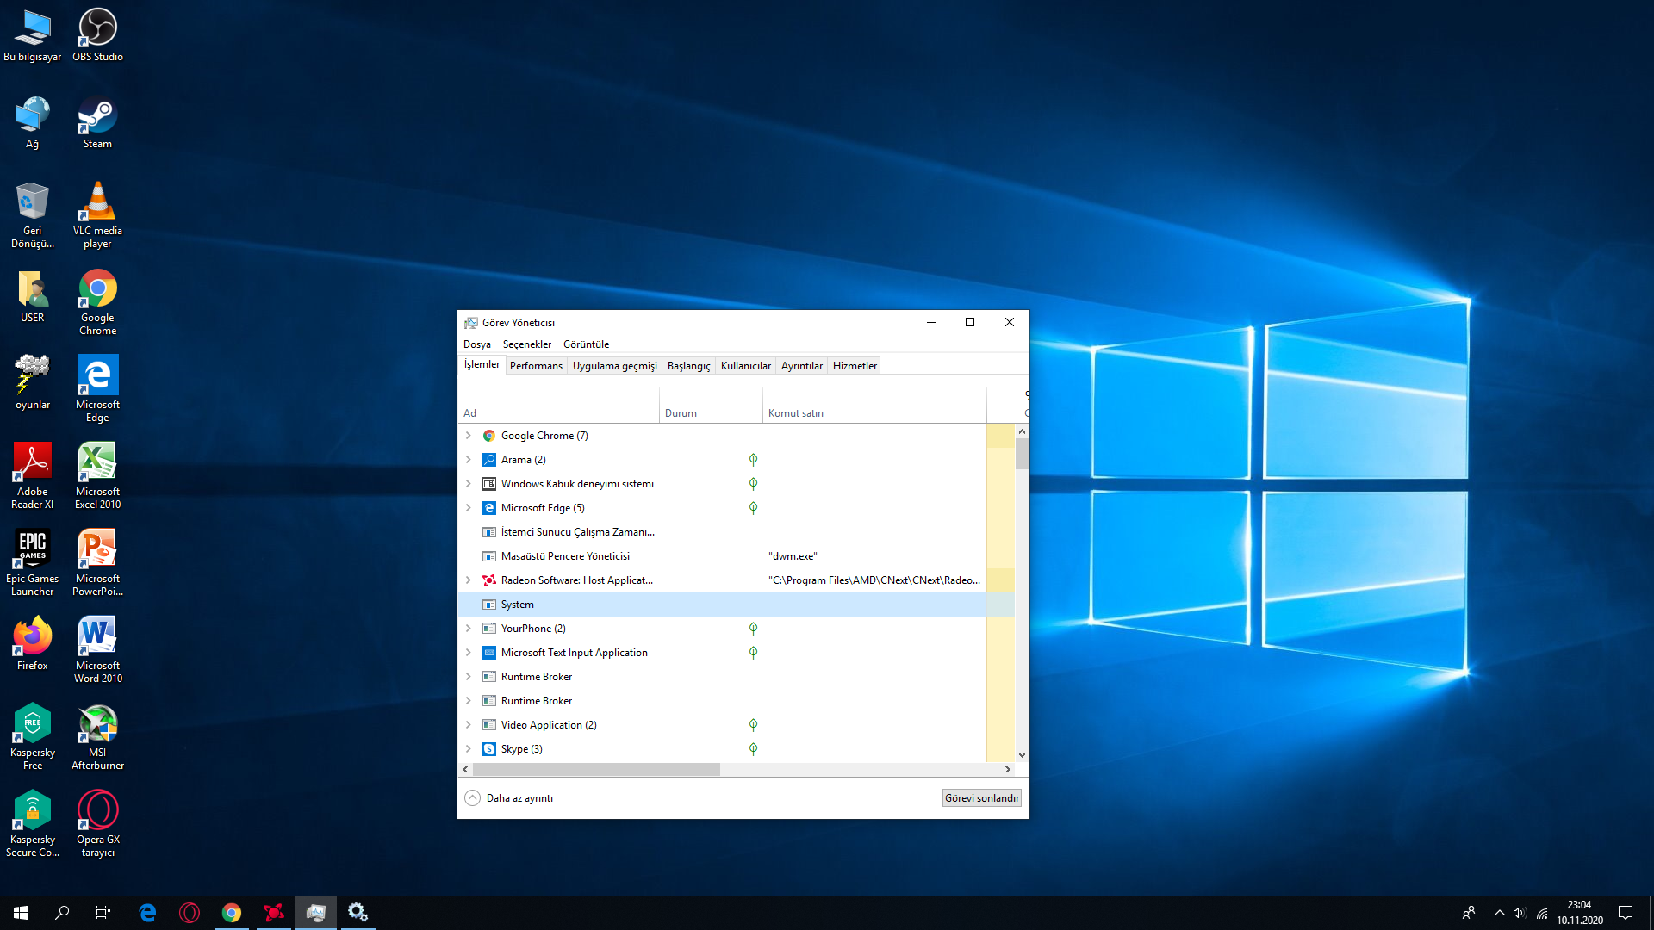1654x930 pixels.
Task: Open the volume icon in system tray
Action: coord(1520,913)
